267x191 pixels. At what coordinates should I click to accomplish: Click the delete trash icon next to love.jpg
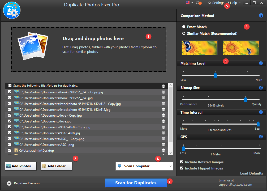(163, 121)
